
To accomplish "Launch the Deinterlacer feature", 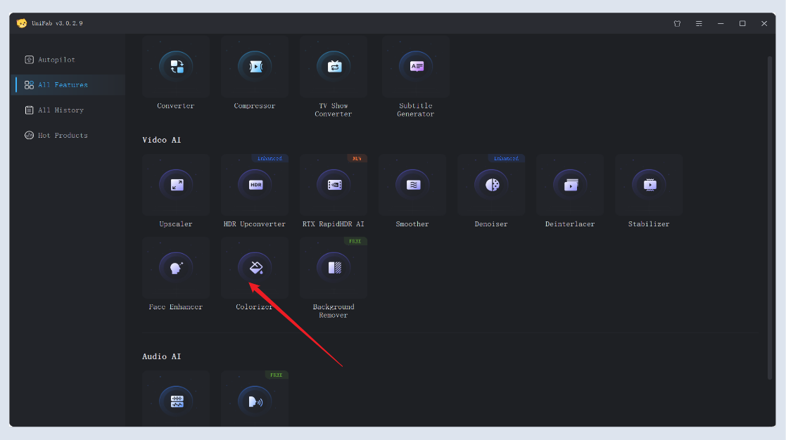I will pos(570,185).
